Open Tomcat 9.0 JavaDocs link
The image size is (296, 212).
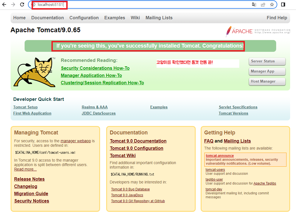click(x=127, y=195)
